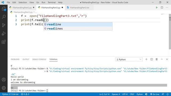Click the VS Code logo icon
171x96 pixels.
tap(3, 2)
